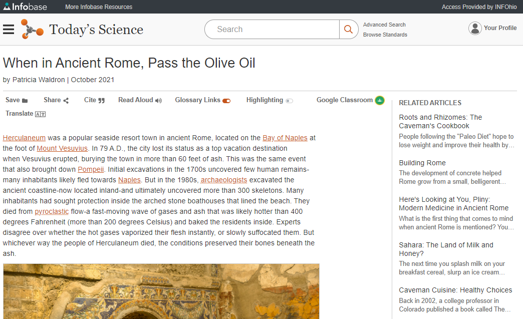523x319 pixels.
Task: Click the Google Classroom label
Action: [345, 100]
